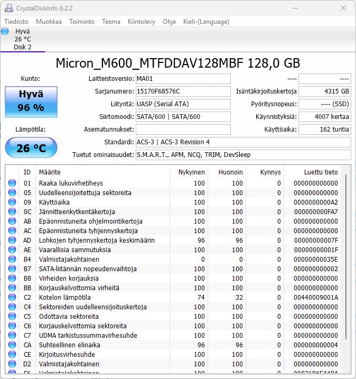Click the Hyvä 96 % health status button

point(31,102)
